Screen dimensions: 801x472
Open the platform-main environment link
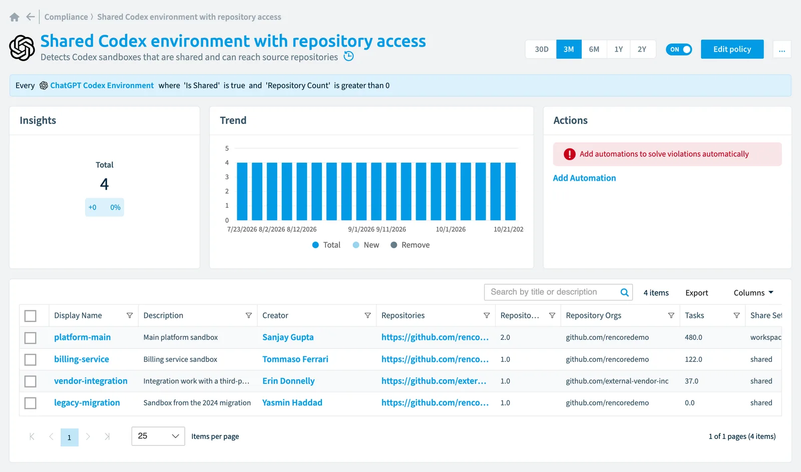pyautogui.click(x=82, y=337)
